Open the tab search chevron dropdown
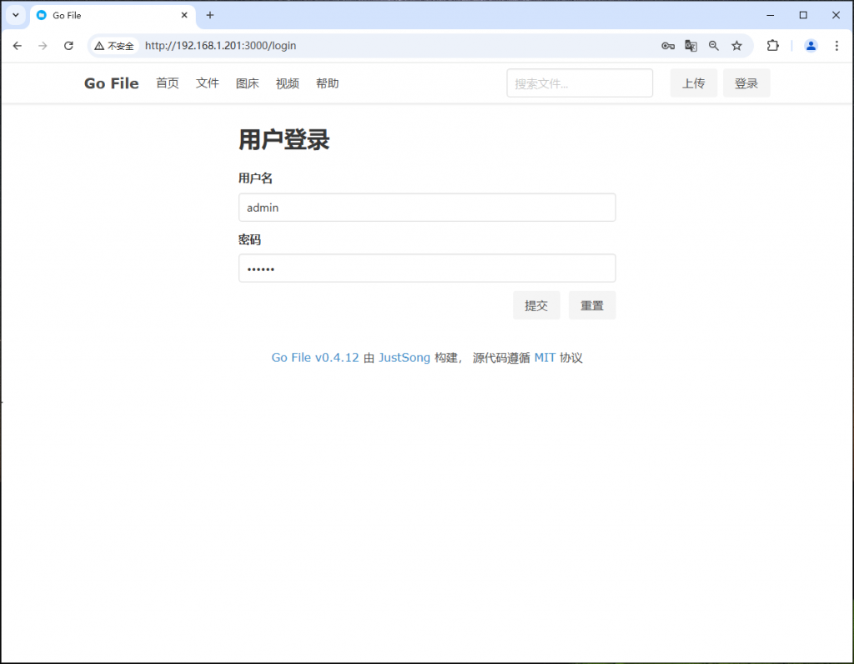 coord(15,15)
